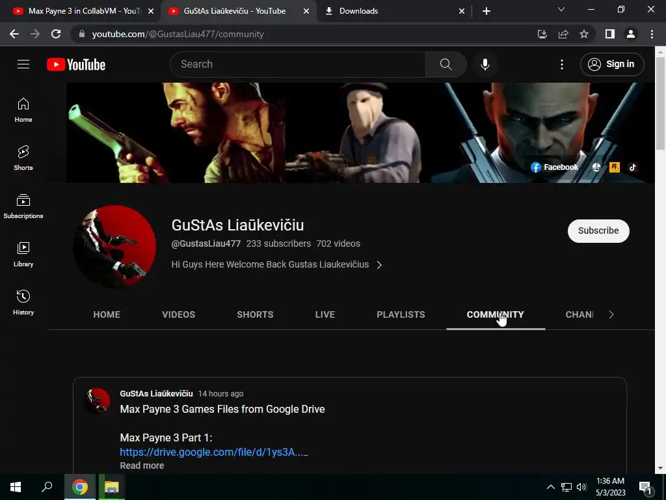This screenshot has height=500, width=666.
Task: Click the browser back arrow
Action: pyautogui.click(x=14, y=34)
